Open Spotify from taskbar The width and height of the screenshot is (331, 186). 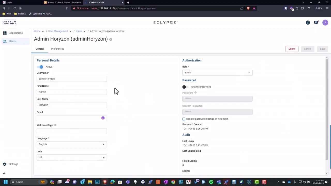(x=211, y=182)
